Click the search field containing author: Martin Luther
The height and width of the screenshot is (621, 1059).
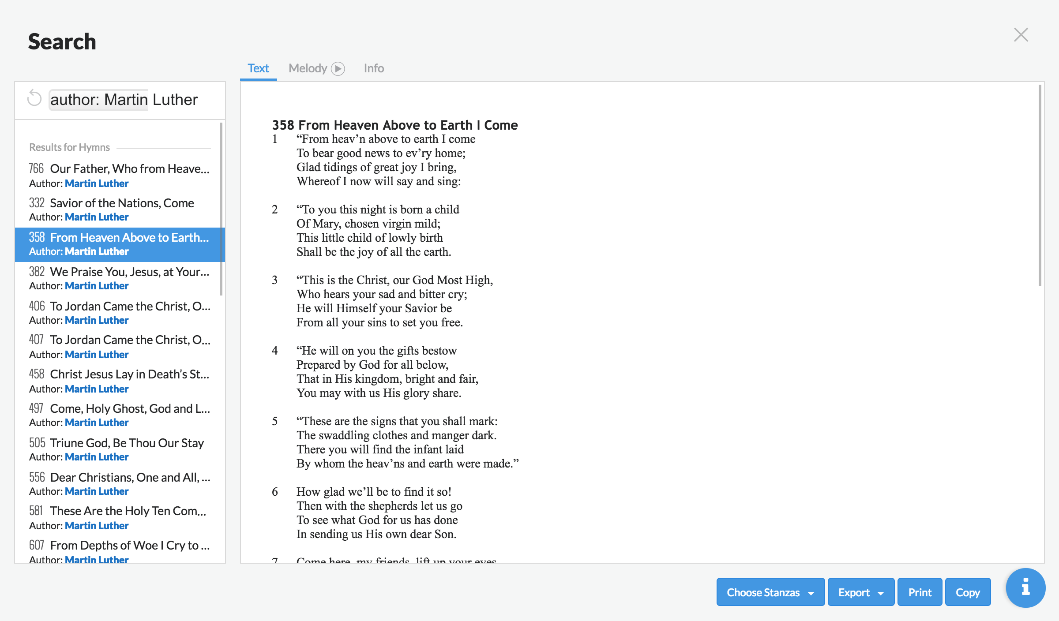point(132,100)
